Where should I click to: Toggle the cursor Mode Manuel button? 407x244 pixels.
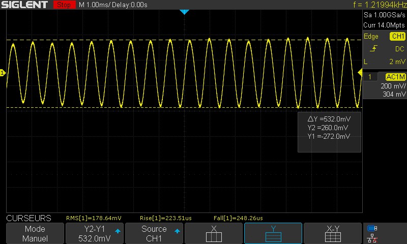tap(35, 233)
